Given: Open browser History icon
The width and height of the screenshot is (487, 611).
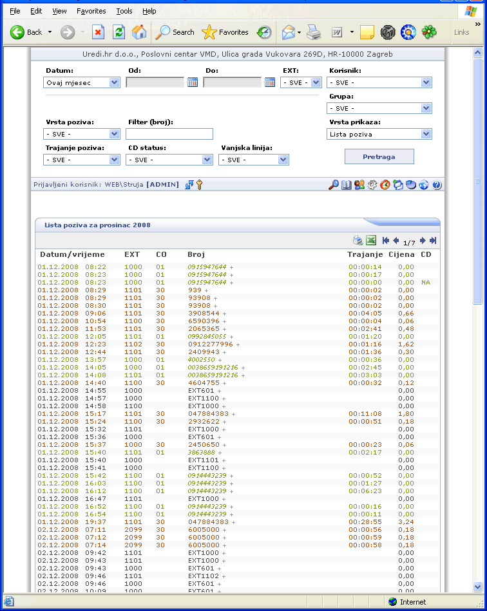Looking at the screenshot, I should [264, 32].
